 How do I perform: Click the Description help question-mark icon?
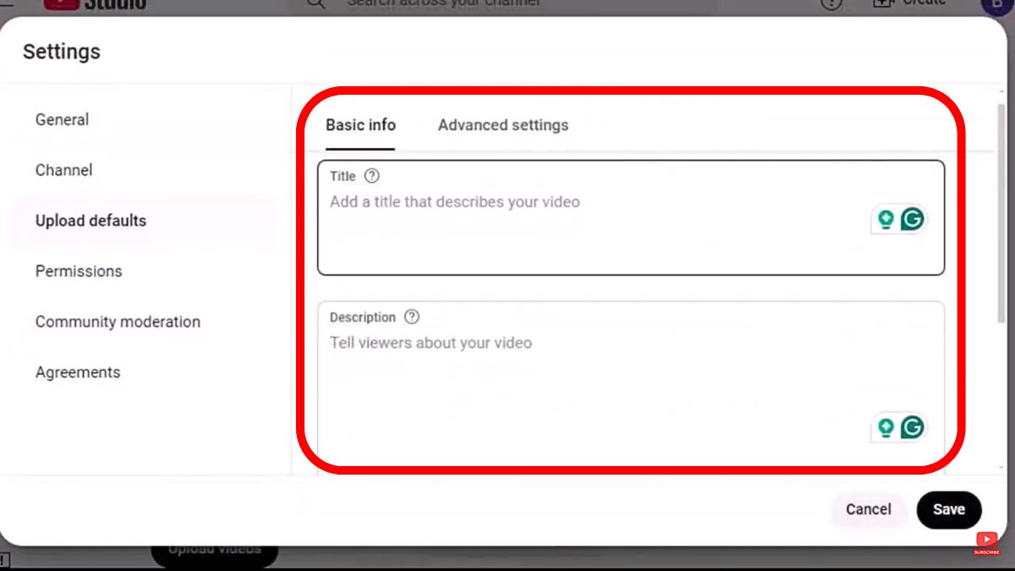411,317
